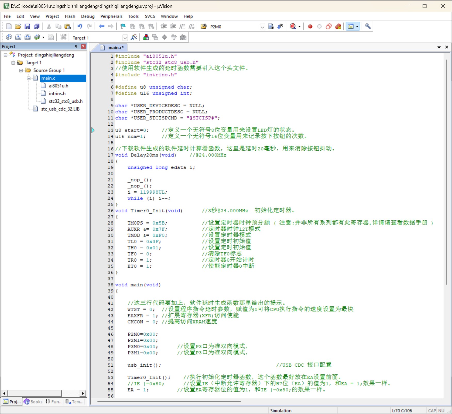This screenshot has height=414, width=452.
Task: Comment selection icon
Action: coord(182,27)
